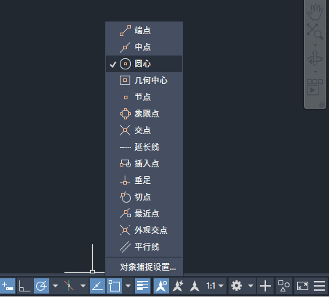329x297 pixels.
Task: Select 最近点 nearest snap entry
Action: (144, 214)
